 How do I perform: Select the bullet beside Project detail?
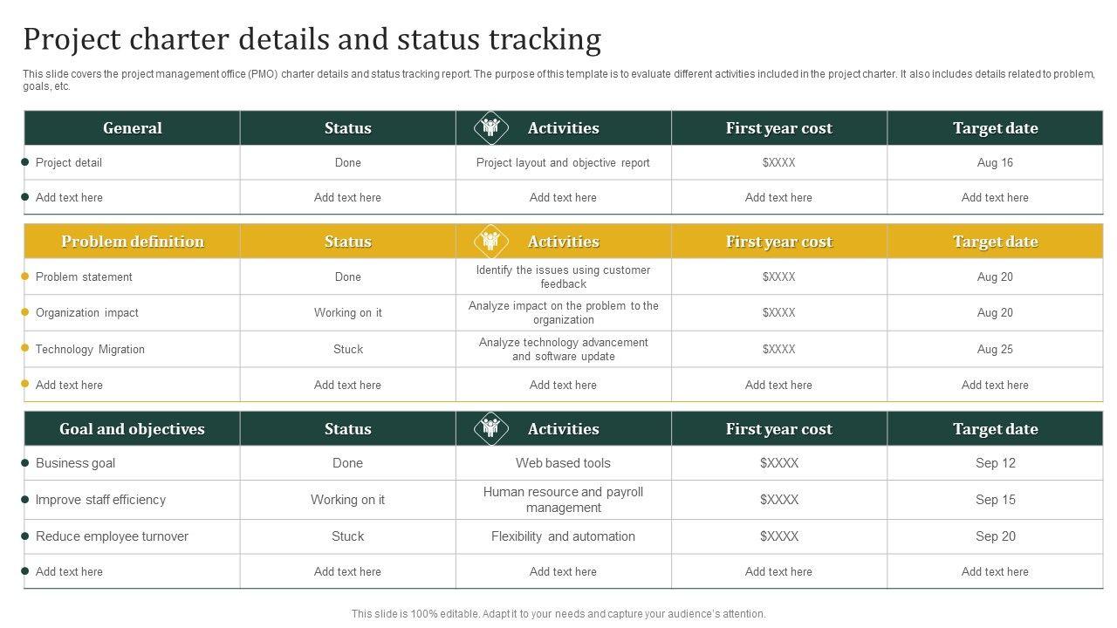click(25, 162)
